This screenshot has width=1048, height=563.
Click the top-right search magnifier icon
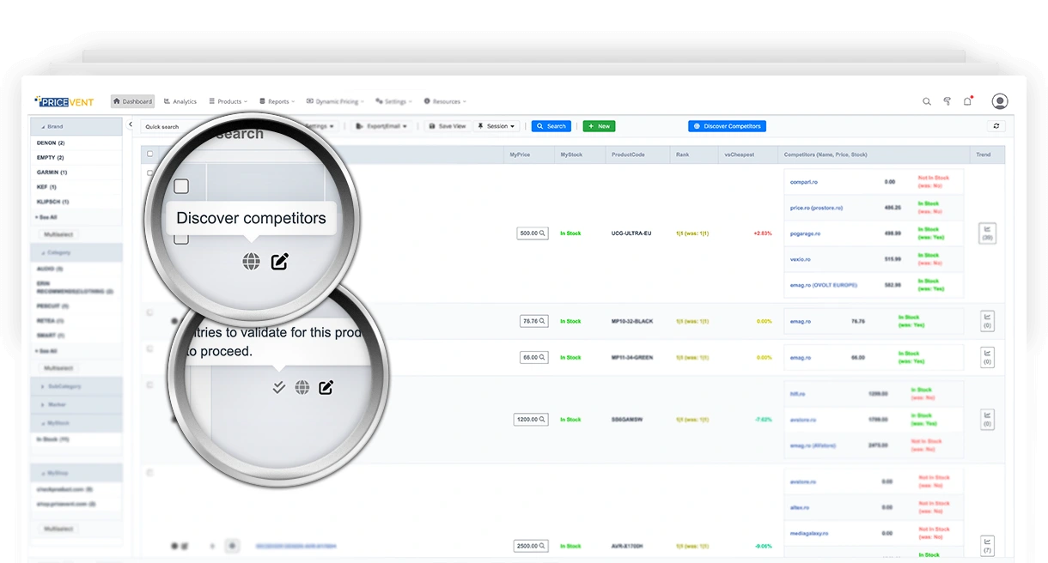click(927, 101)
